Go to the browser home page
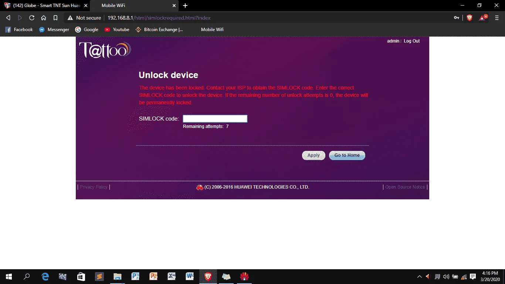Viewport: 505px width, 284px height. point(44,18)
